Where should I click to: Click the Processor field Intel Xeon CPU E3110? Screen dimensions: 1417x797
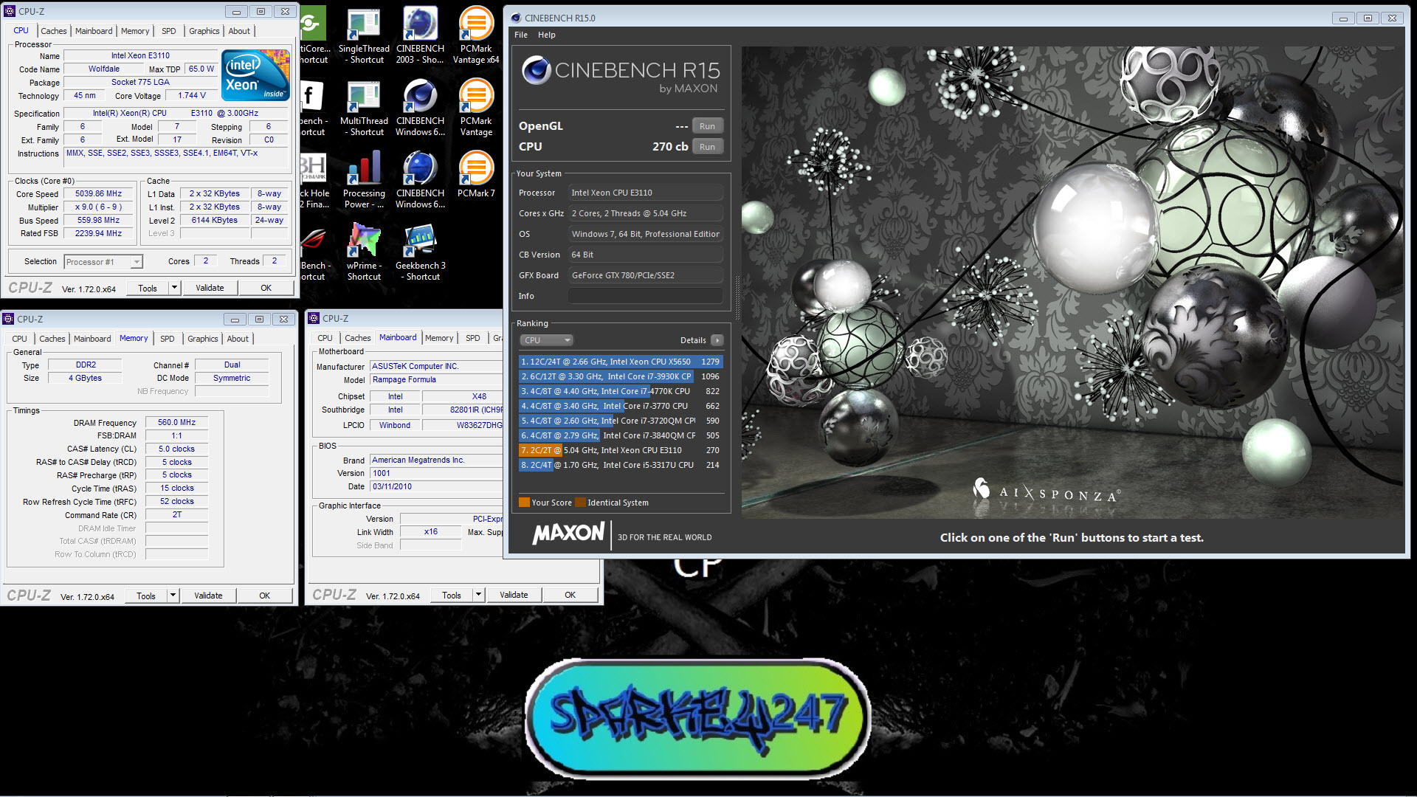(645, 193)
